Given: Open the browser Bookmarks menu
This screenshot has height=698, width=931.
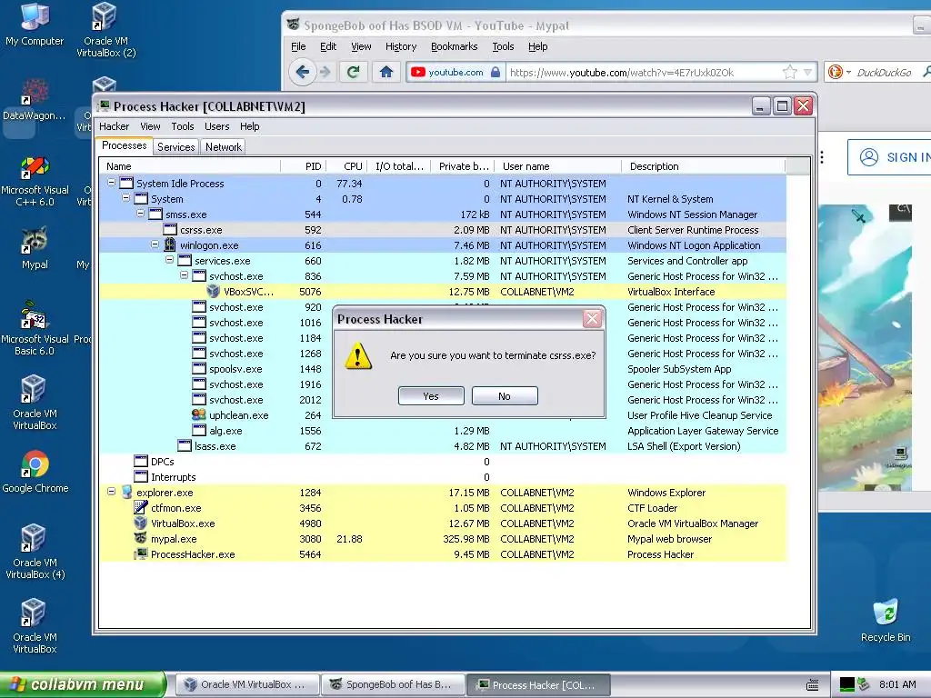Looking at the screenshot, I should pyautogui.click(x=455, y=46).
